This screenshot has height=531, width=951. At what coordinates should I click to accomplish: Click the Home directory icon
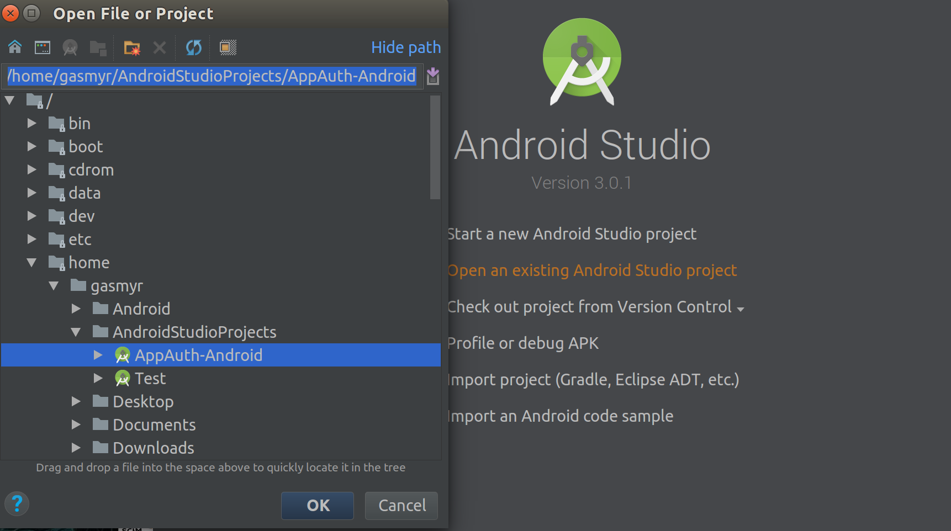15,47
